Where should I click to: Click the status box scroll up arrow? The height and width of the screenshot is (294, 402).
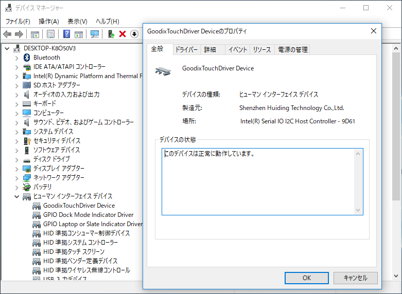pyautogui.click(x=358, y=154)
